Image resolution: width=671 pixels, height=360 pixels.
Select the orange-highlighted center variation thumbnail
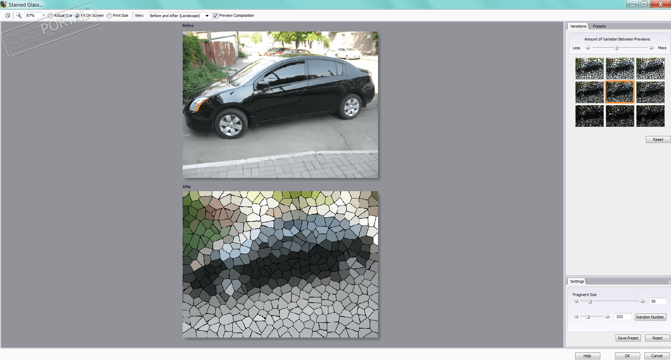pos(620,92)
